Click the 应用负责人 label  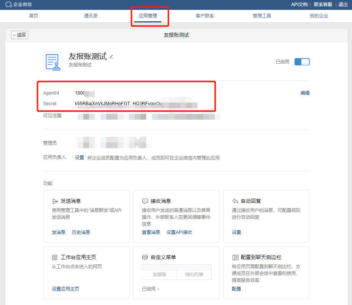coord(54,157)
